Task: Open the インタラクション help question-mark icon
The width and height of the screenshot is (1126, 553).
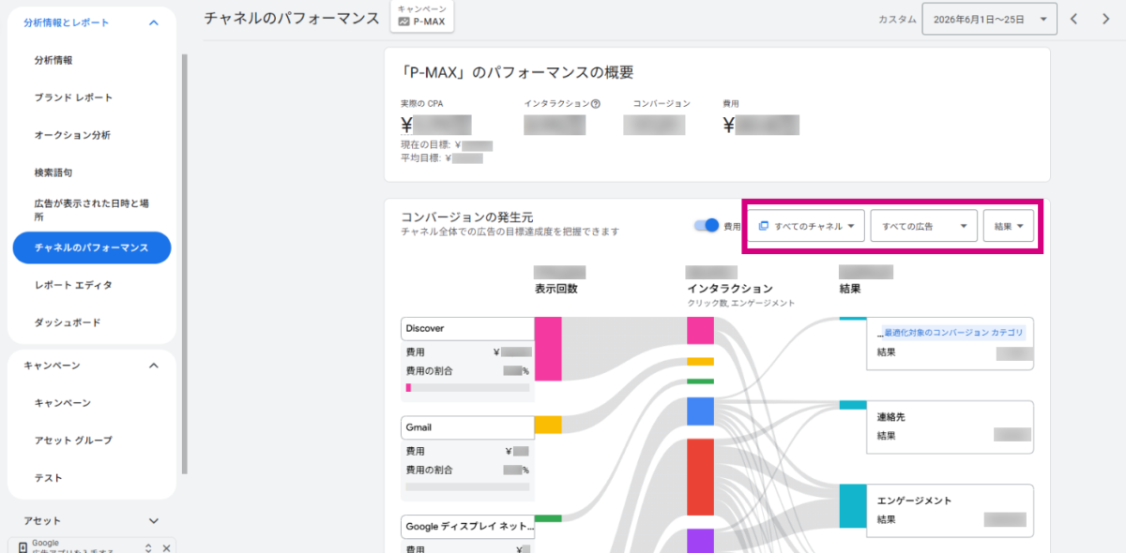Action: [x=596, y=104]
